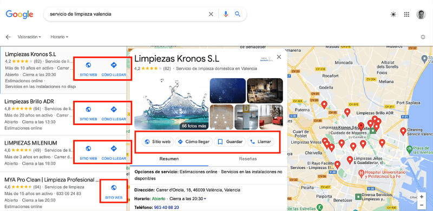Select the Cleaning Service Valencia map pin
Image resolution: width=433 pixels, height=211 pixels.
point(403,131)
